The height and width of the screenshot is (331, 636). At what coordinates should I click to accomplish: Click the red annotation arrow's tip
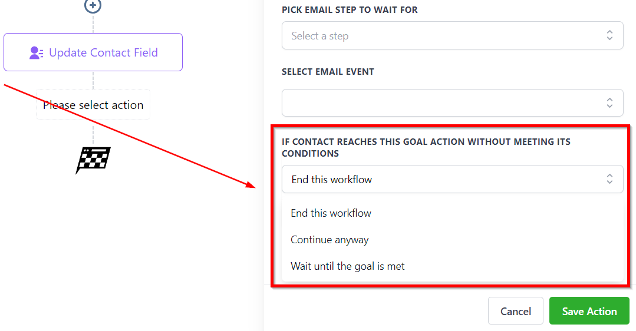click(254, 187)
